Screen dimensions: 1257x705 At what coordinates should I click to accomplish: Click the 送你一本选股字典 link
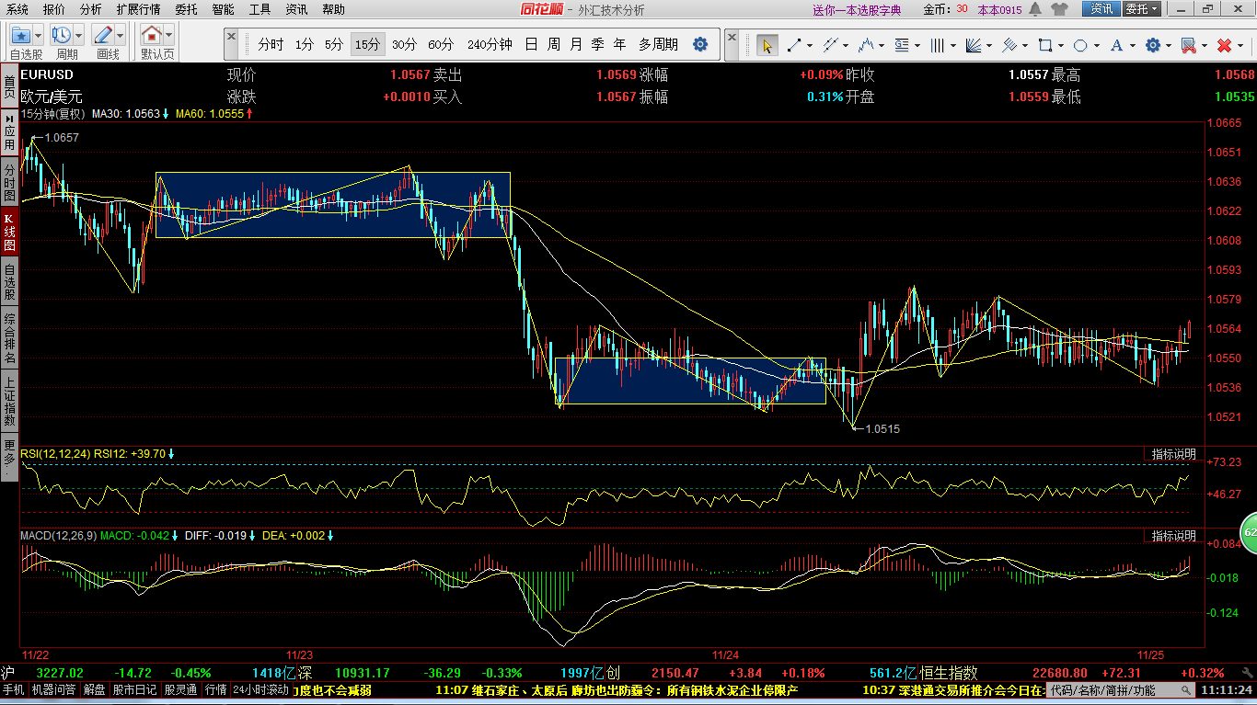[856, 10]
